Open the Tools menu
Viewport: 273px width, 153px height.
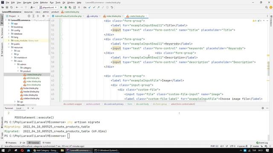(x=58, y=3)
